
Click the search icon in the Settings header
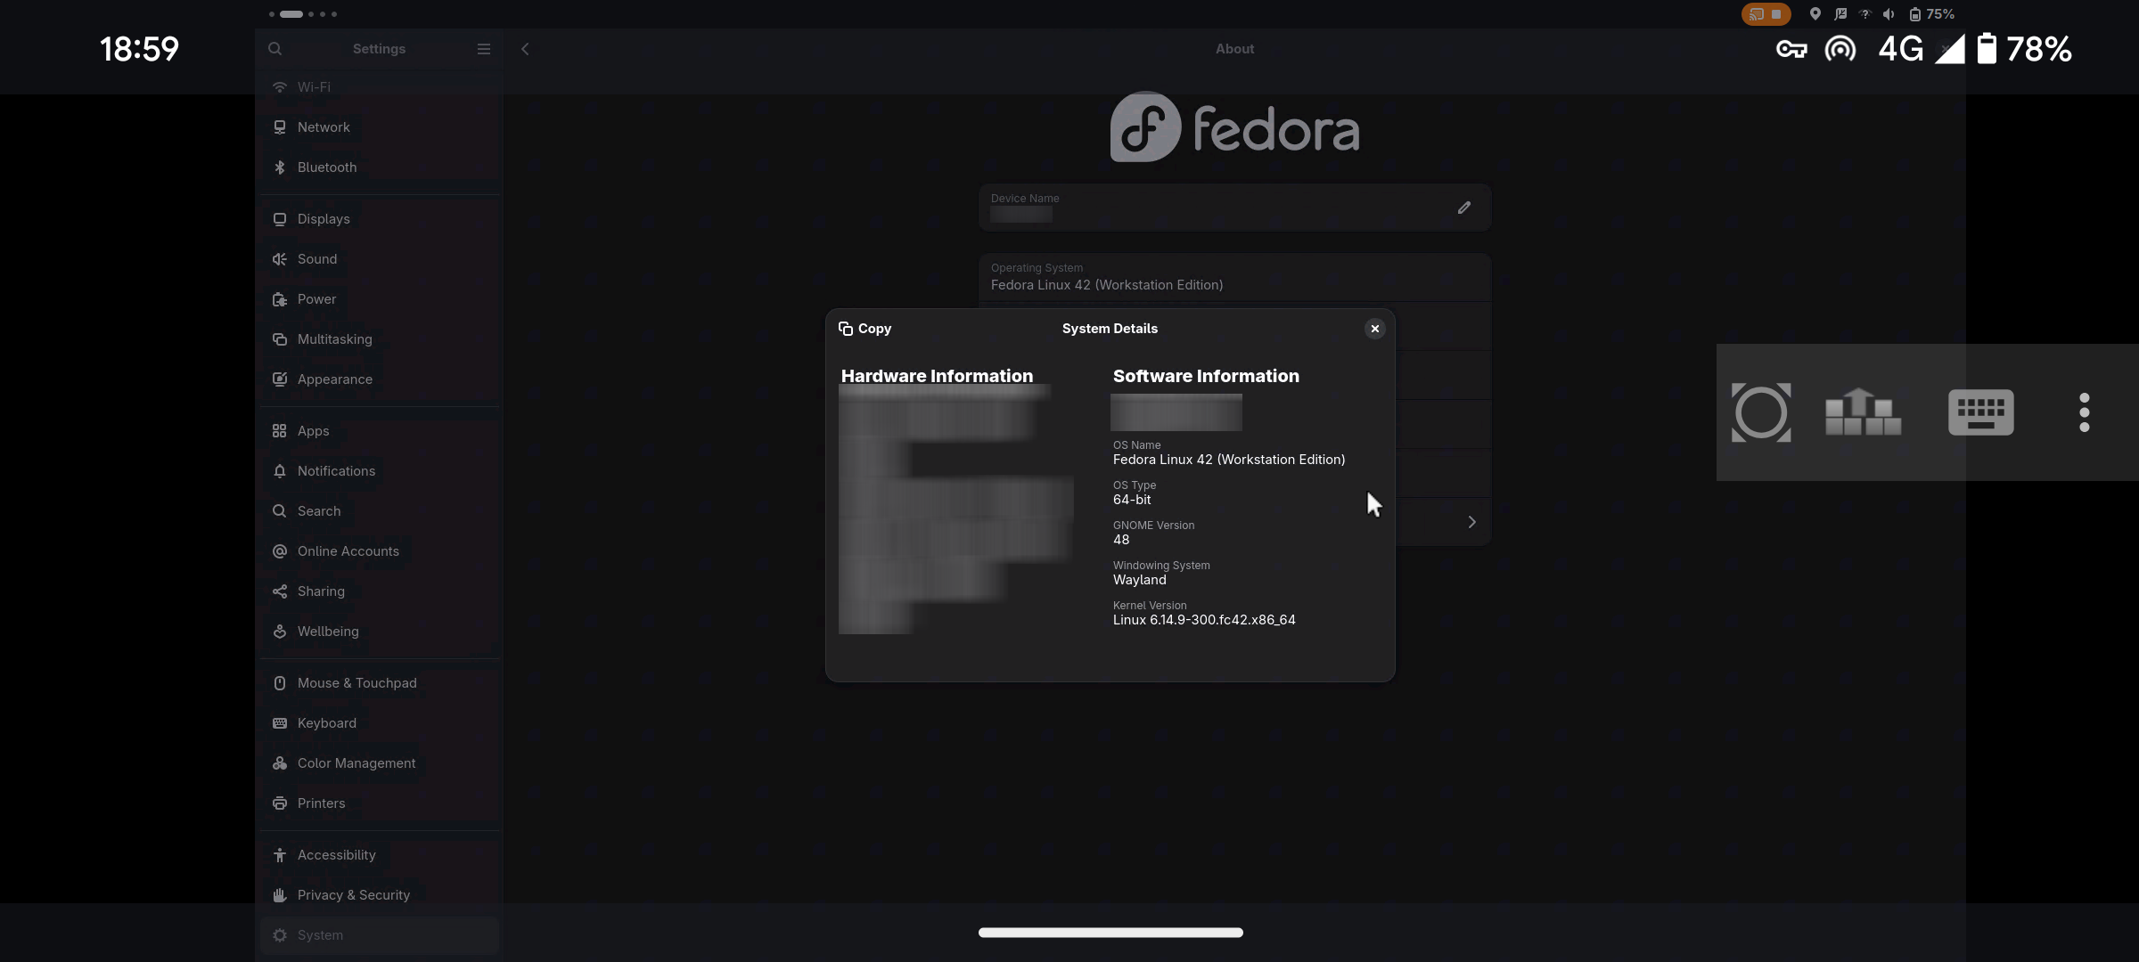(275, 49)
